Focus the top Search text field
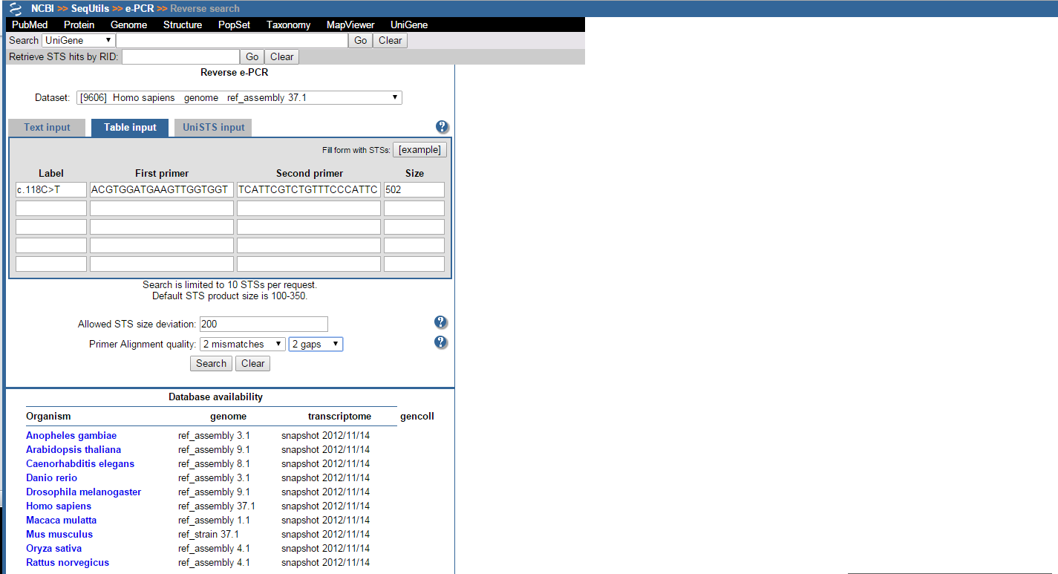 coord(232,40)
